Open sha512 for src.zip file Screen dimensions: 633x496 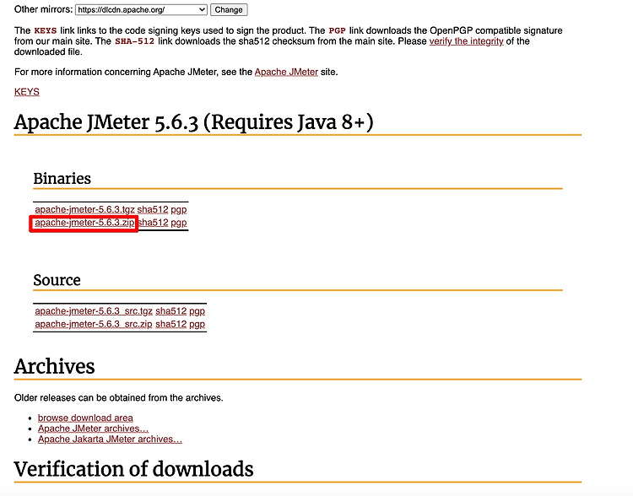171,324
